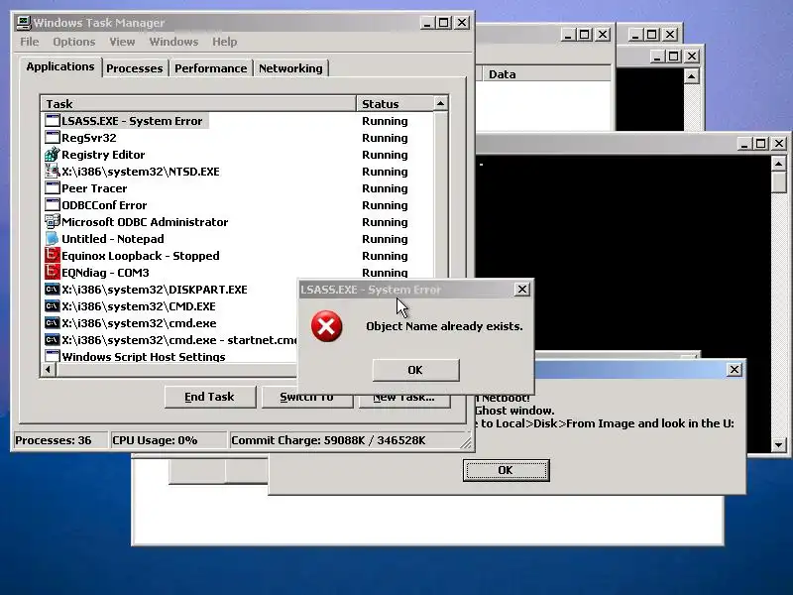Sort by the Task column header
The height and width of the screenshot is (595, 793).
coord(197,104)
